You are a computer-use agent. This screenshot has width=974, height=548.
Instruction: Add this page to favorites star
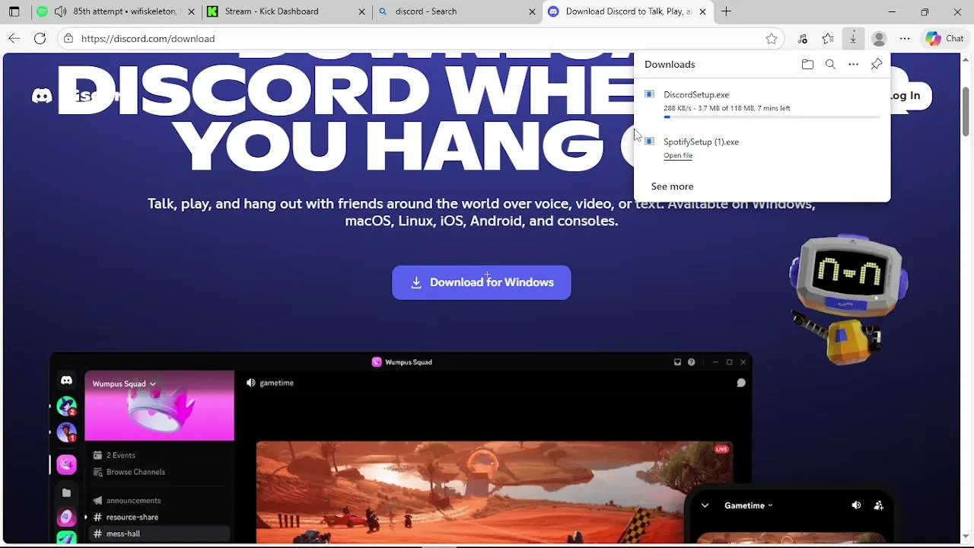(772, 39)
